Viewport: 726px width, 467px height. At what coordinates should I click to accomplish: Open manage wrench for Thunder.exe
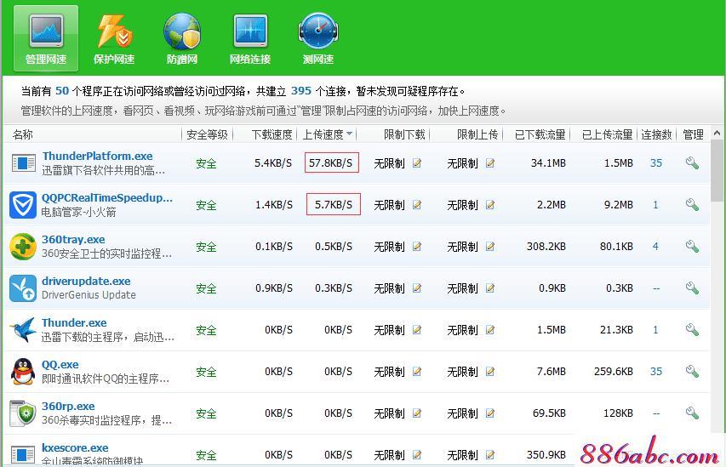(692, 329)
